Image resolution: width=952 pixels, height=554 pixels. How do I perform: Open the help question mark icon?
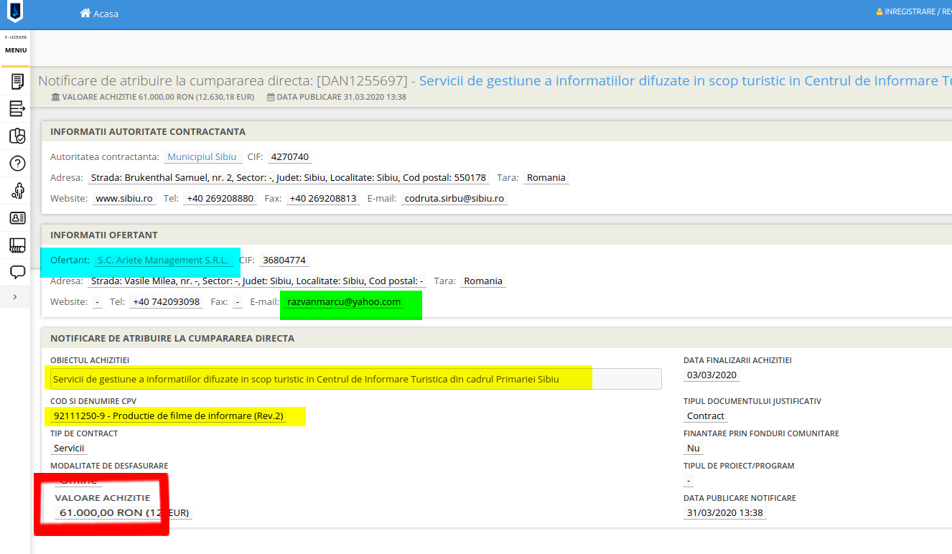click(17, 163)
